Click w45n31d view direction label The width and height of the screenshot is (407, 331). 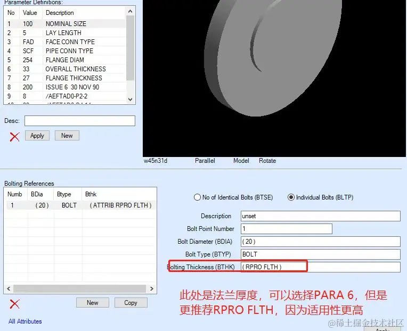tap(156, 161)
